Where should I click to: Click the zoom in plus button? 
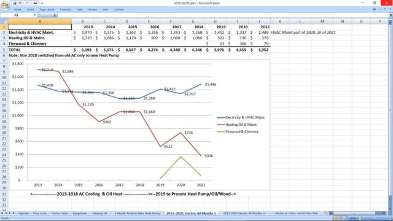[x=391, y=219]
